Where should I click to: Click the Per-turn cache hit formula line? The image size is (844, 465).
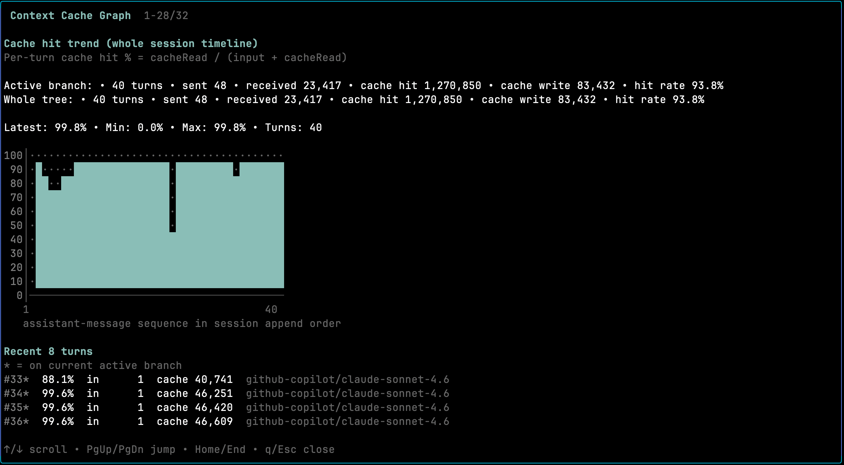[x=175, y=58]
